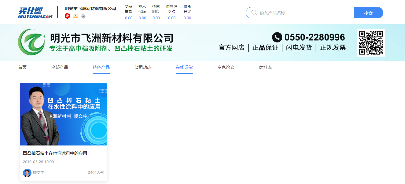Click the banner title 明光市飞洲新材料有限公司
This screenshot has height=184, width=405.
click(x=112, y=38)
